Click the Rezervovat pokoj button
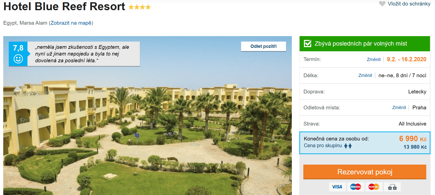Screen dimensions: 435x195 tap(365, 172)
